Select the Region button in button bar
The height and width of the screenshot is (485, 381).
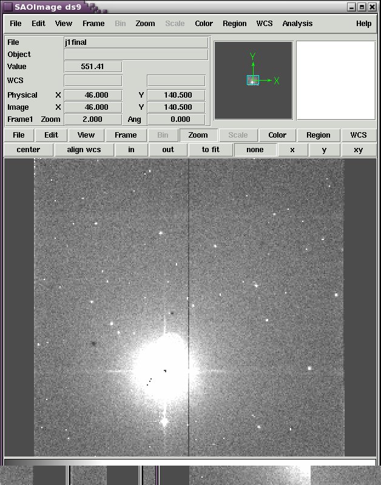318,135
